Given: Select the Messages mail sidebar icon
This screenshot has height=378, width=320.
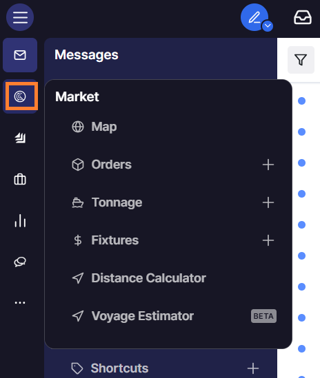Looking at the screenshot, I should 20,55.
